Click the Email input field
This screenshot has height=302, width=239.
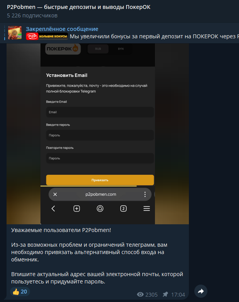[100, 112]
